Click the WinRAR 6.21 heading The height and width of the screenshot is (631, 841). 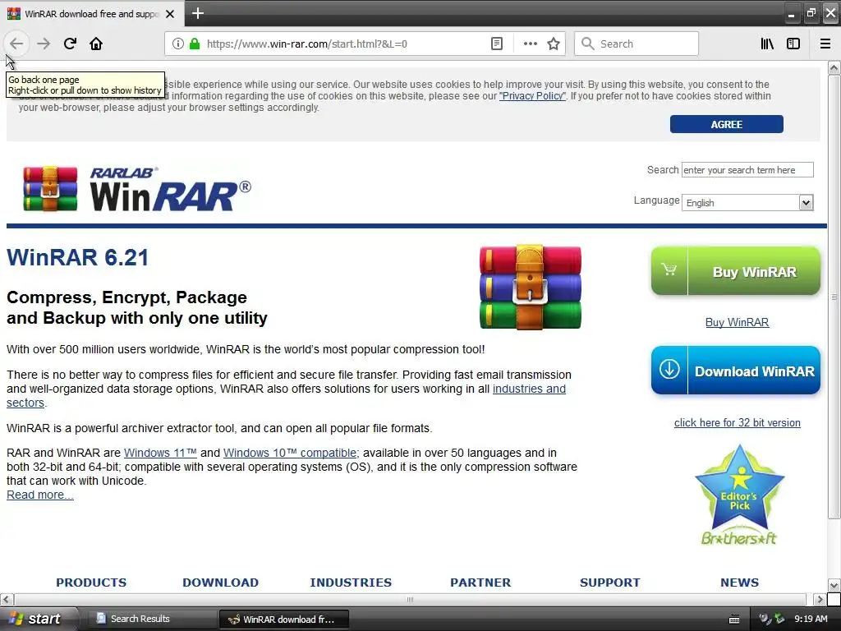77,257
